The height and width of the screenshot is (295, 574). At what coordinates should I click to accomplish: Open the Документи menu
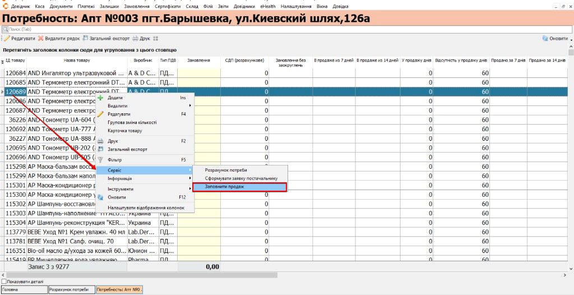[61, 7]
